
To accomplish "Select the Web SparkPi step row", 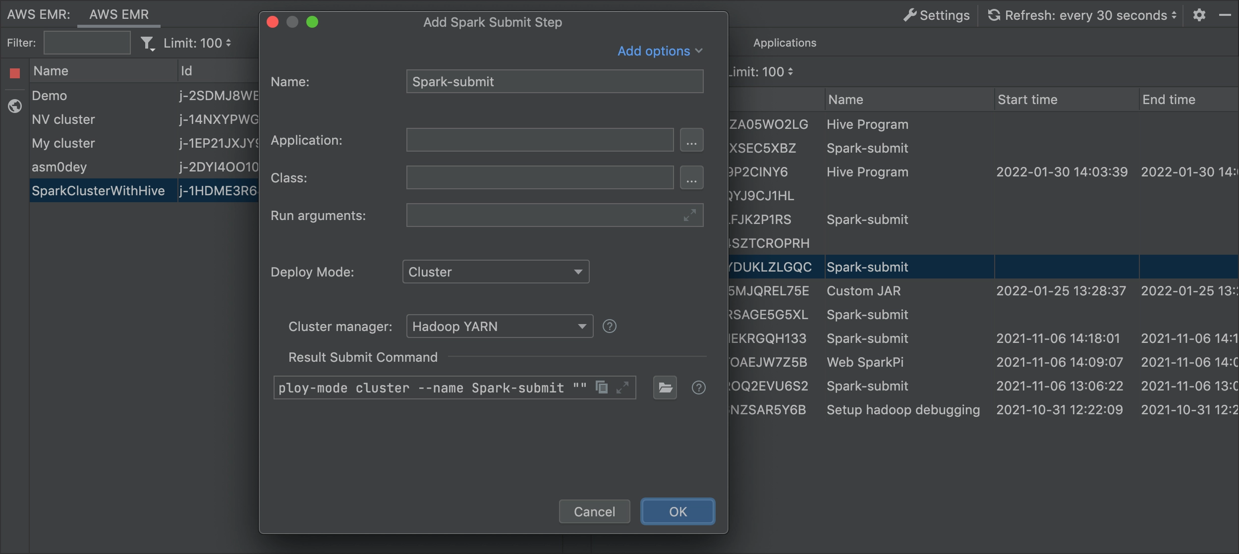I will [x=983, y=362].
